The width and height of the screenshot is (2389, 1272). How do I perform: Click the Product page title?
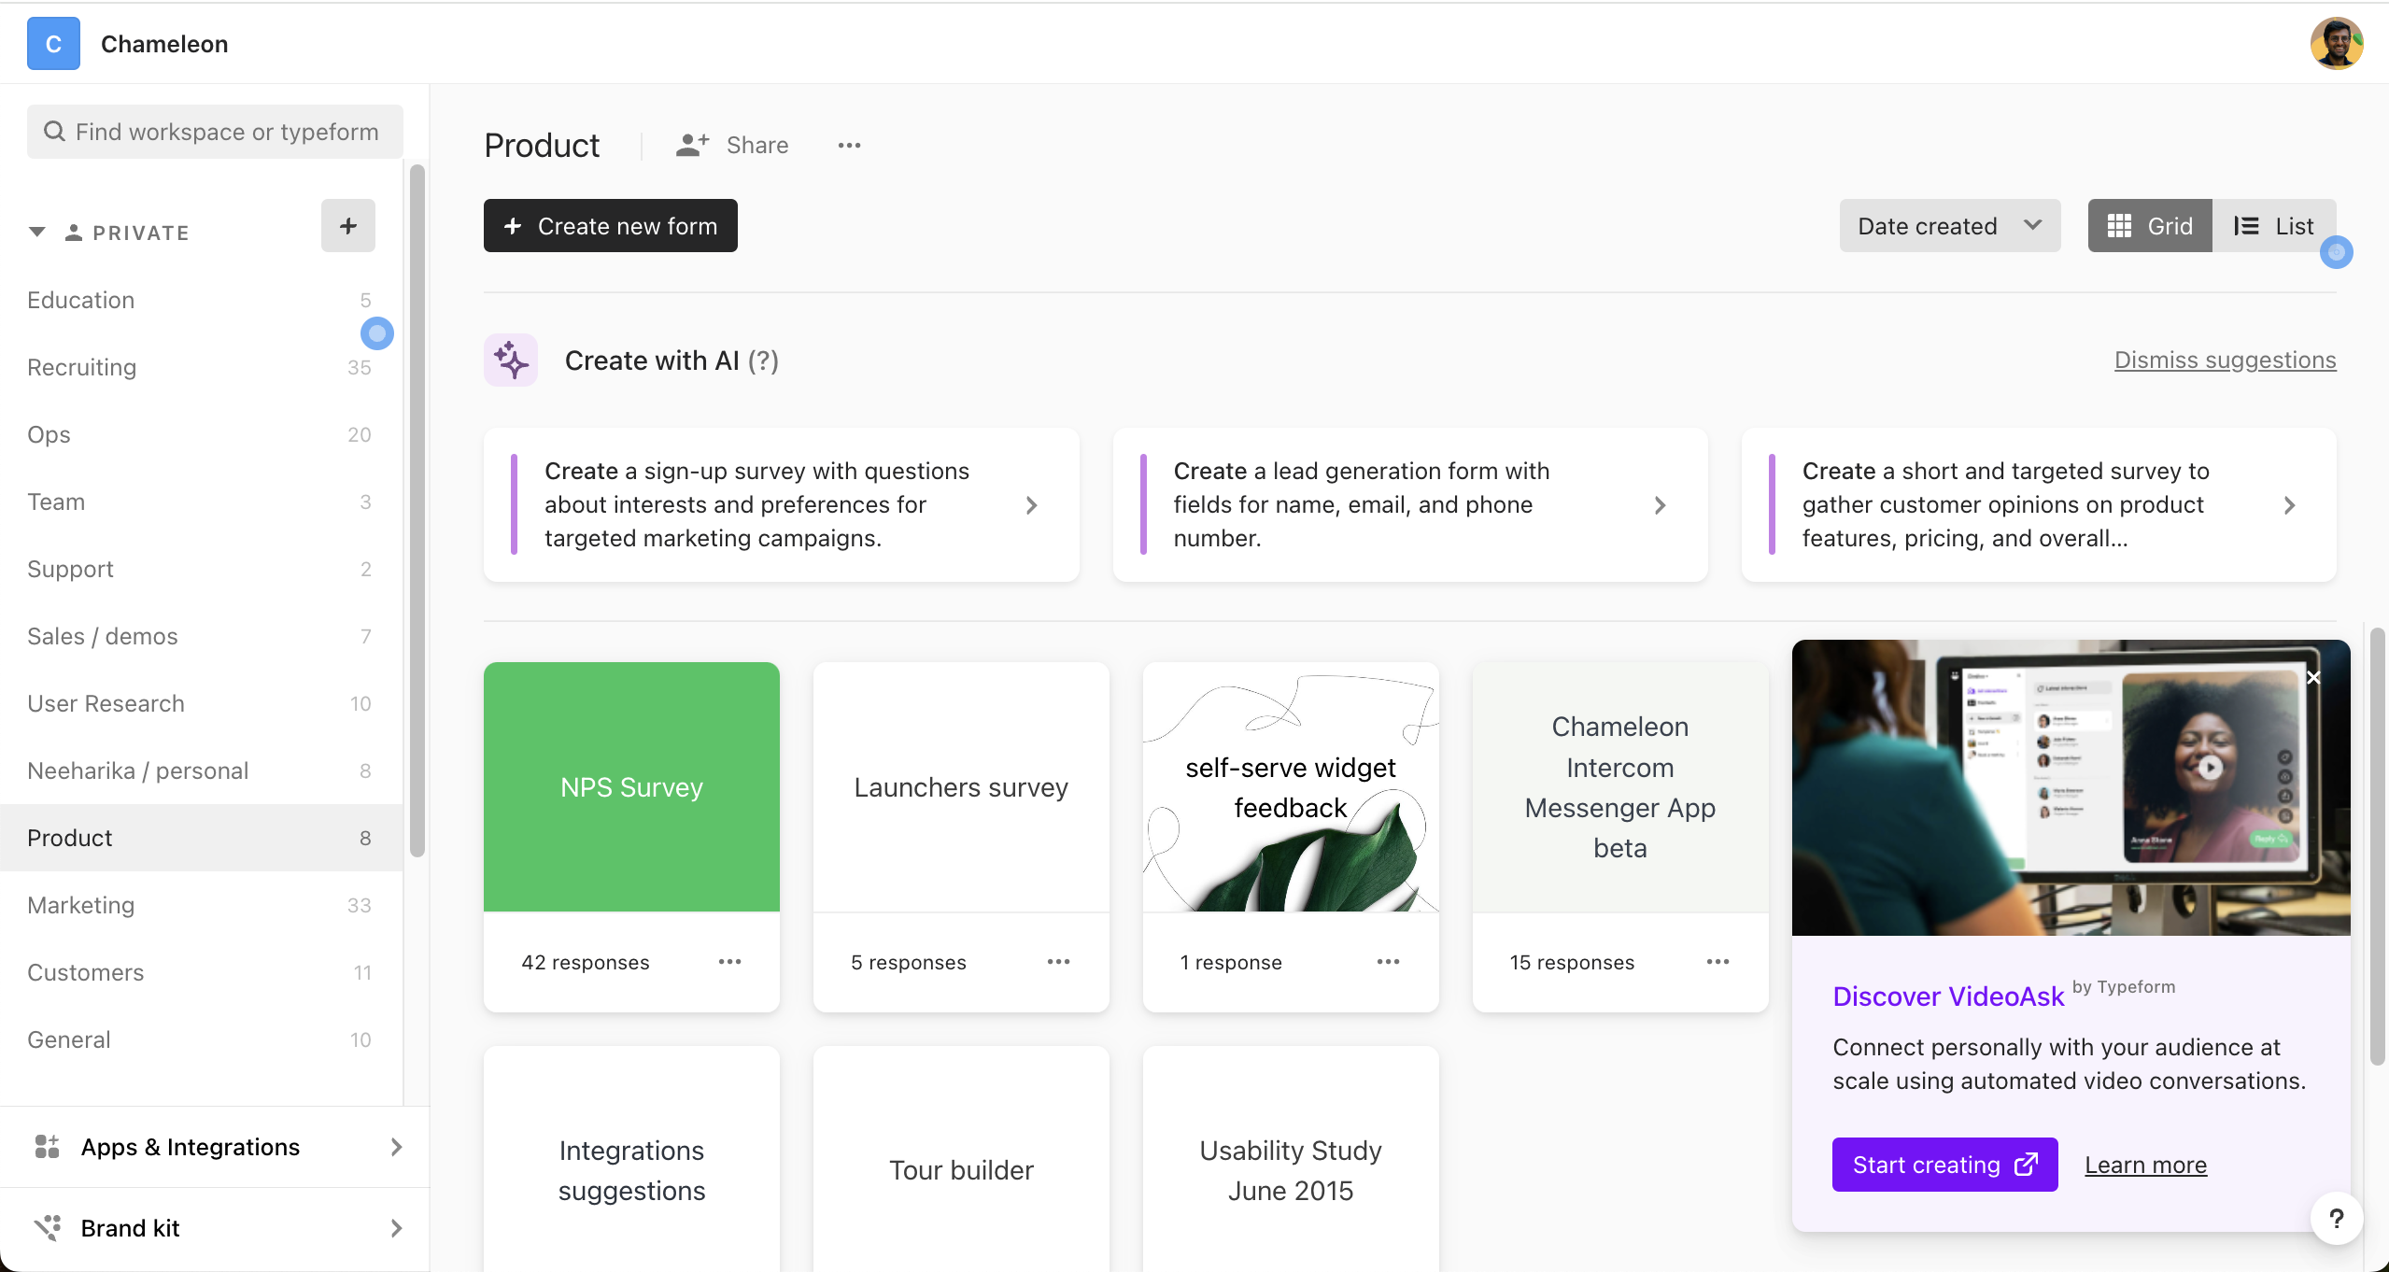coord(542,145)
